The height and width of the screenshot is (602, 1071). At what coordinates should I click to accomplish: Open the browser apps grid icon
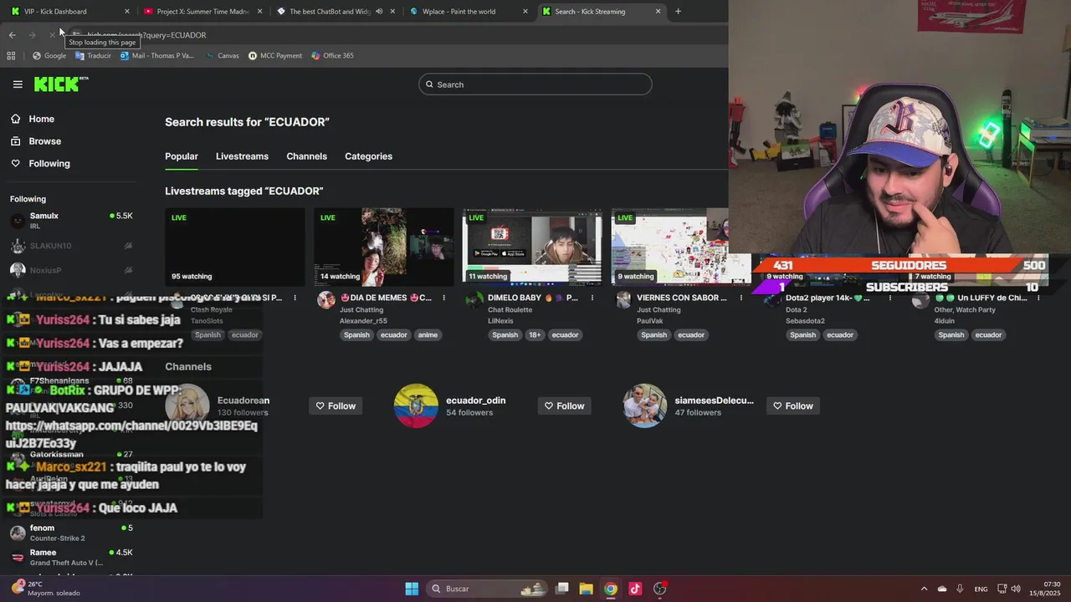point(11,56)
